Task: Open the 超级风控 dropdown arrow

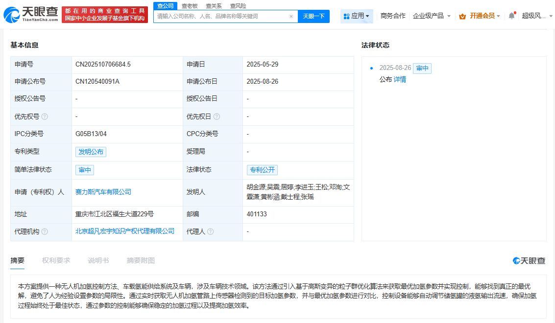Action: 551,16
